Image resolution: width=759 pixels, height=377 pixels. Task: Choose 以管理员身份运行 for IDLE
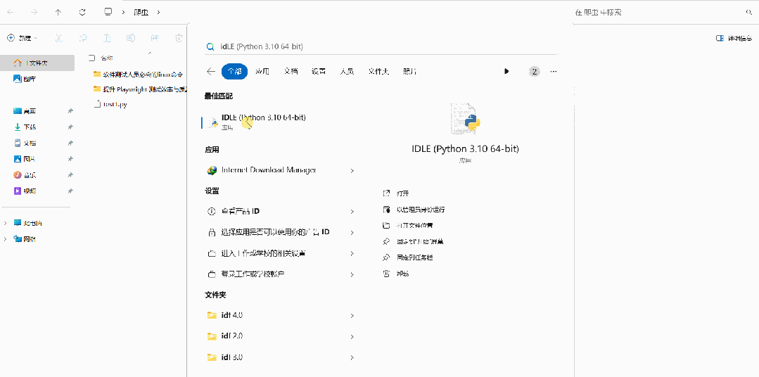click(x=414, y=210)
